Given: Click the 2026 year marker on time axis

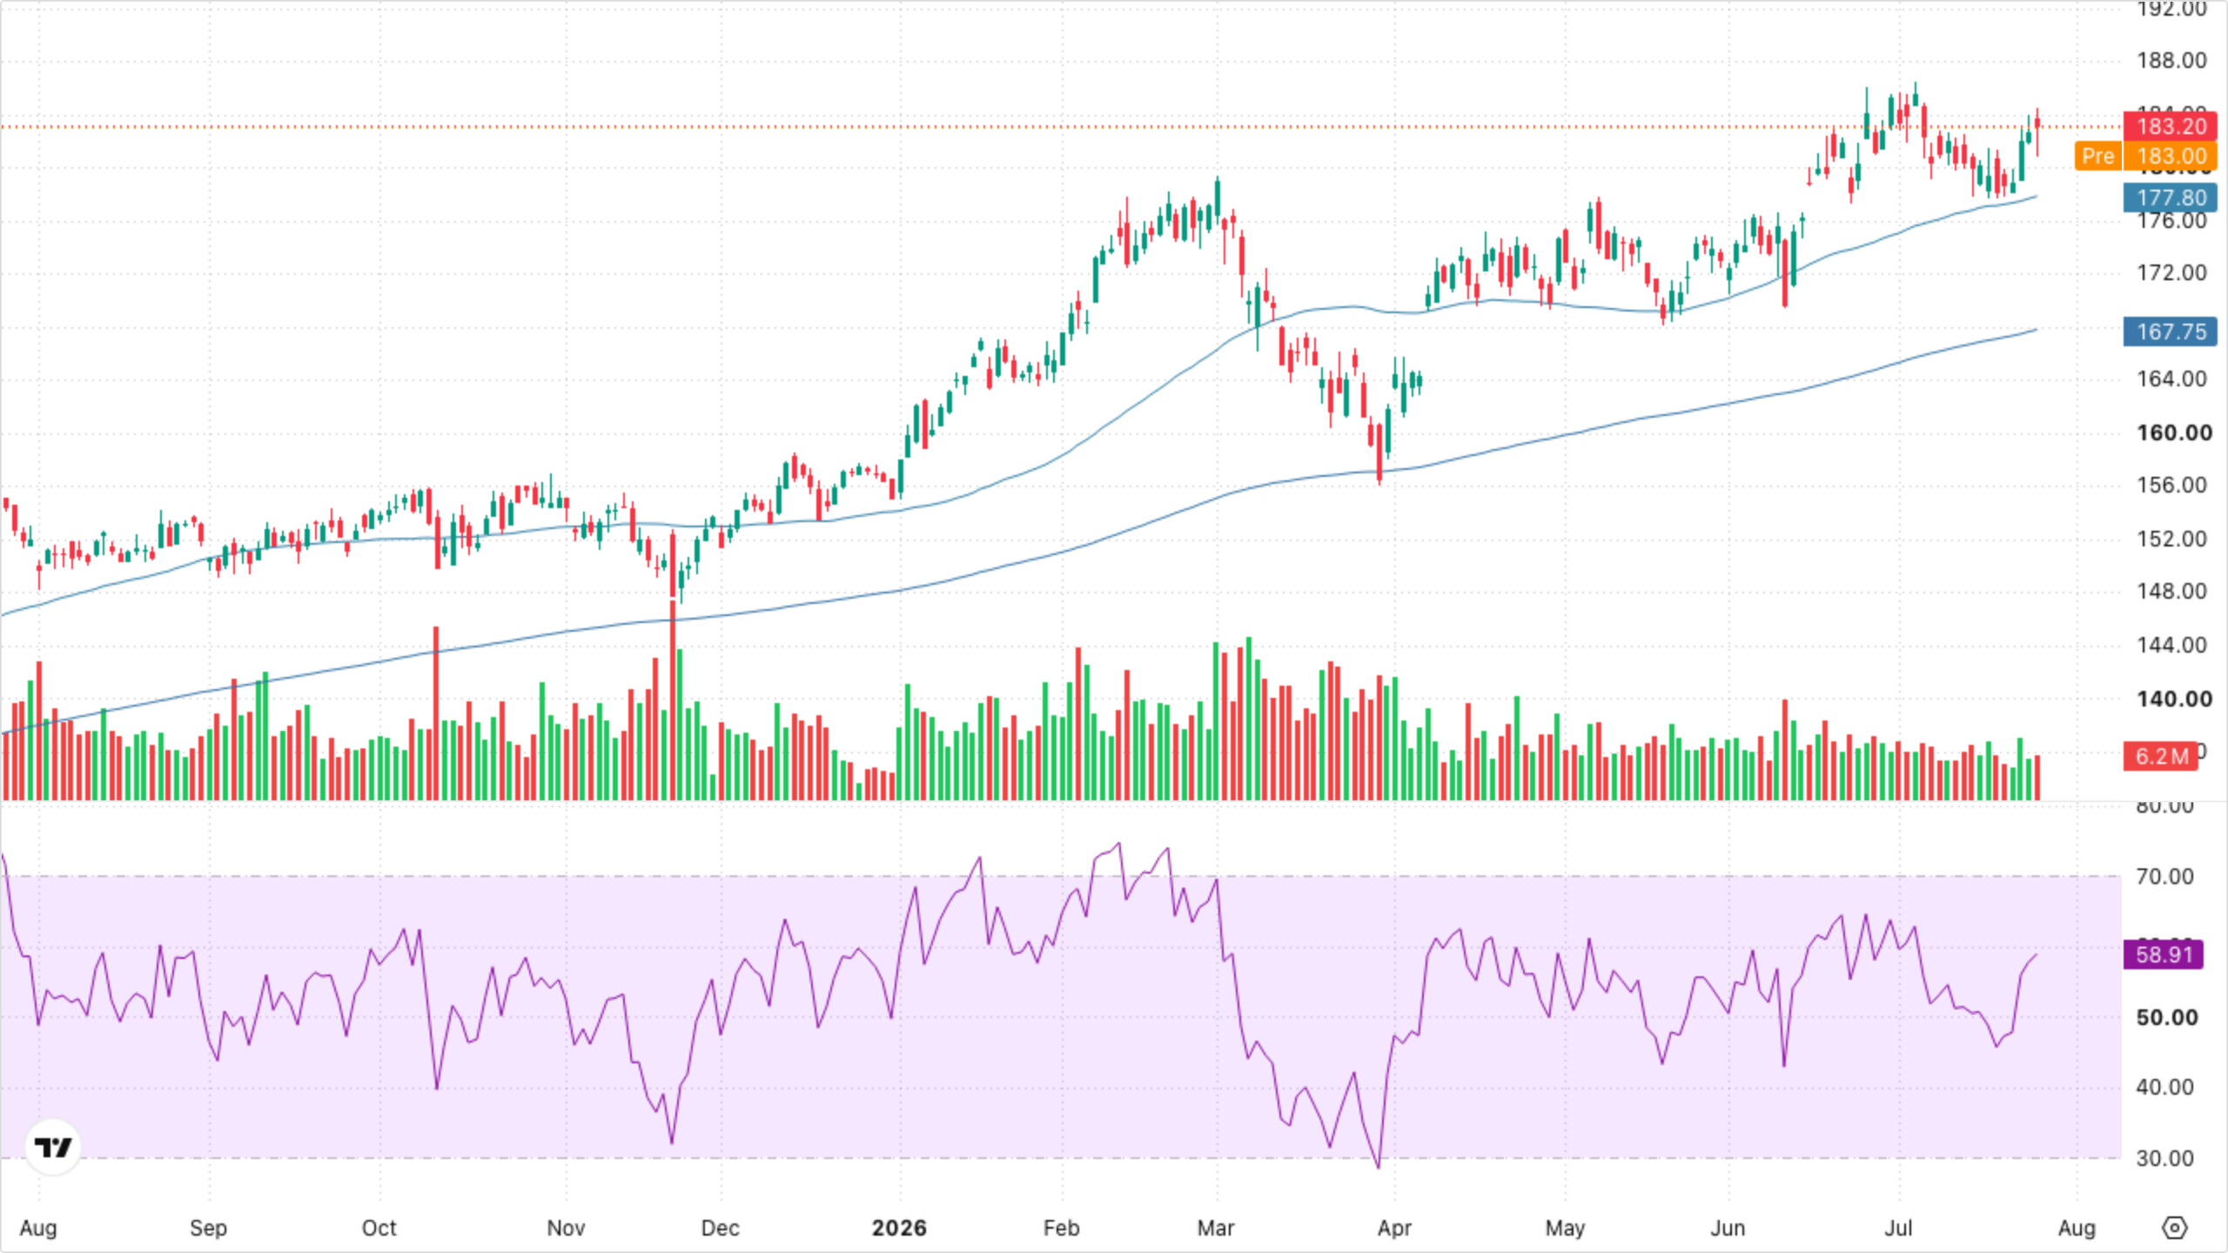Looking at the screenshot, I should click(x=899, y=1228).
